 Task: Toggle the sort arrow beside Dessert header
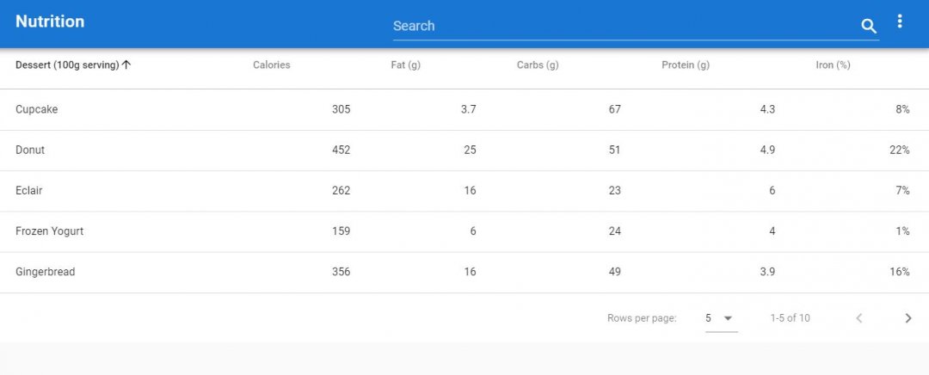point(126,65)
